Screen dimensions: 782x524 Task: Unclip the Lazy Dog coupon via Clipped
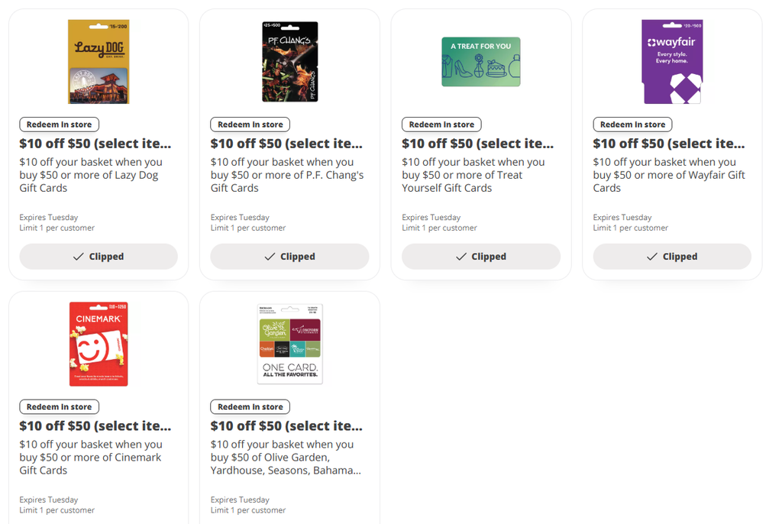pyautogui.click(x=99, y=257)
